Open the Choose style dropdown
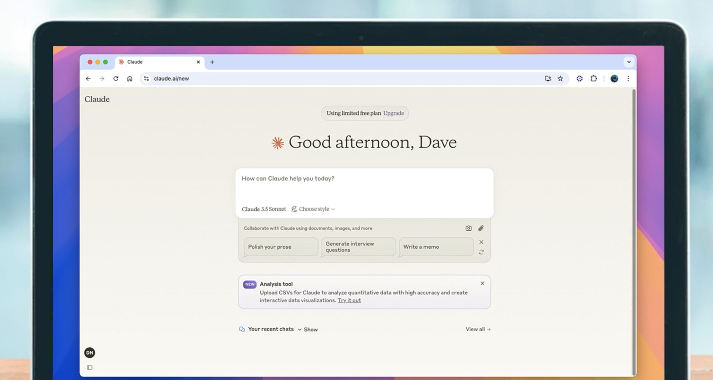The width and height of the screenshot is (713, 380). click(x=313, y=209)
